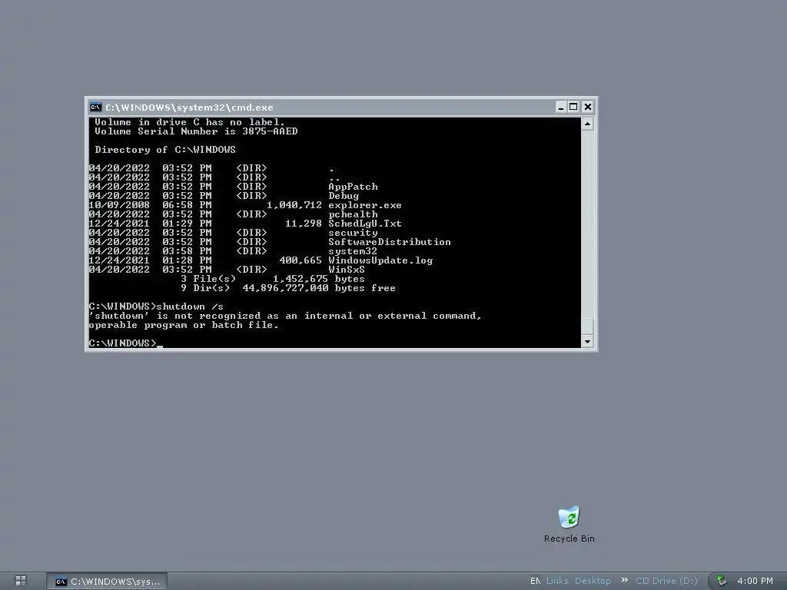Image resolution: width=787 pixels, height=590 pixels.
Task: Click the cmd.exe window title text
Action: click(189, 108)
